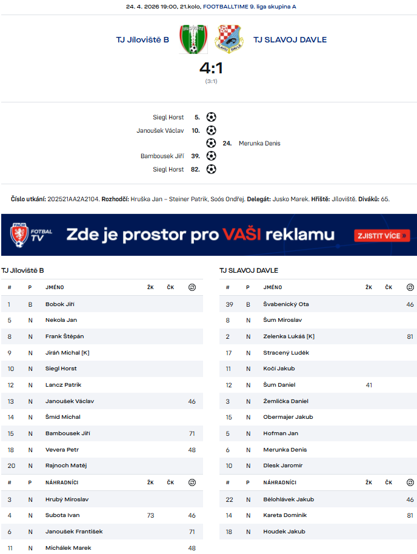Click the TJ Slavoj Davle club crest
The image size is (417, 554).
(230, 39)
